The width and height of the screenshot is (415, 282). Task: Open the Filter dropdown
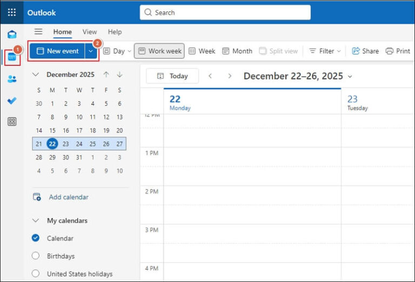tap(325, 51)
